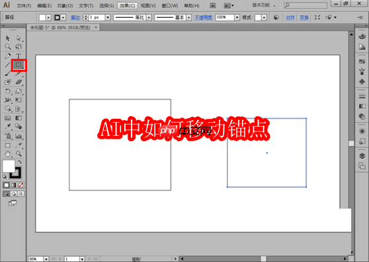Change the screen mode
369x262 pixels.
[x=13, y=203]
